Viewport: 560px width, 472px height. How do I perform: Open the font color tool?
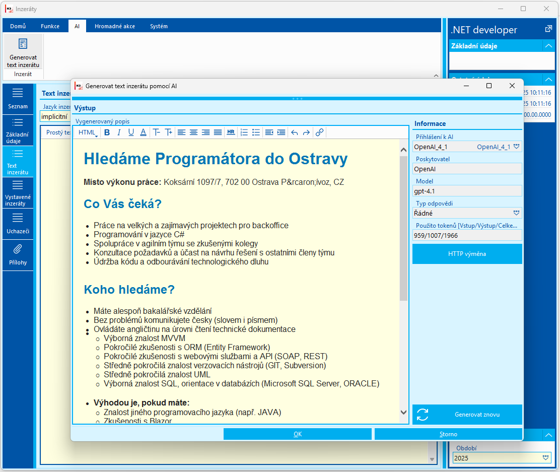point(143,132)
